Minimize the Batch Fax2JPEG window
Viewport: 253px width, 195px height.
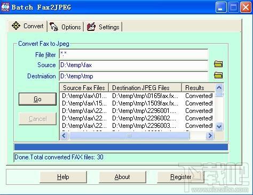[221, 7]
